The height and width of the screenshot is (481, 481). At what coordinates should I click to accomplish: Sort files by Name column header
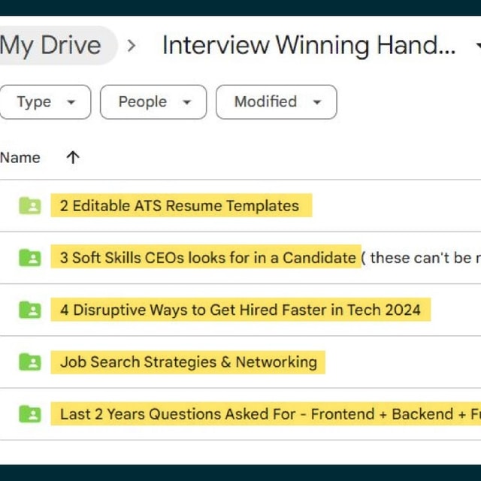(20, 158)
